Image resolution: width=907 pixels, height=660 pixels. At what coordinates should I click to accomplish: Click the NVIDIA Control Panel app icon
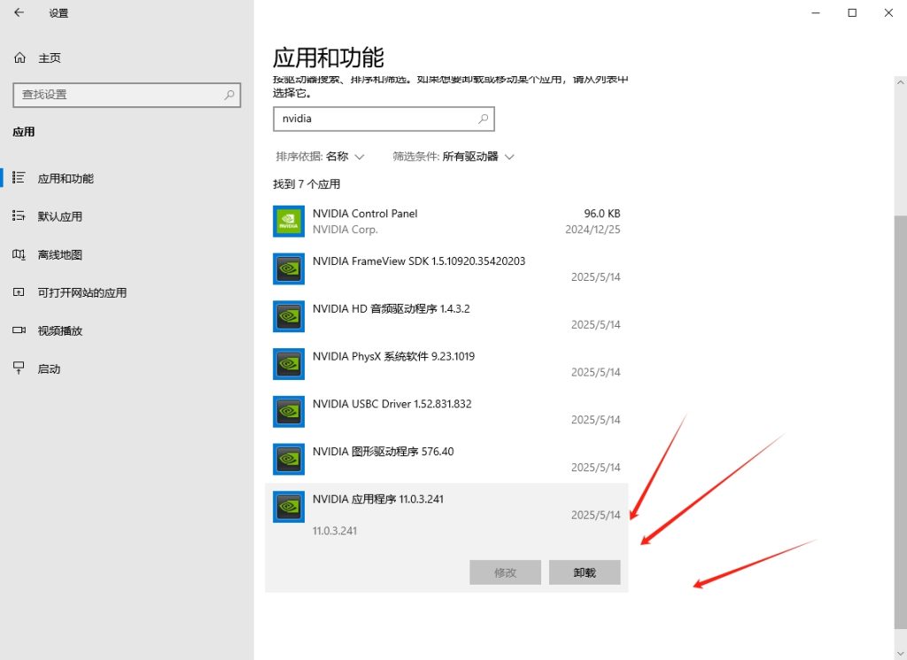[x=289, y=221]
